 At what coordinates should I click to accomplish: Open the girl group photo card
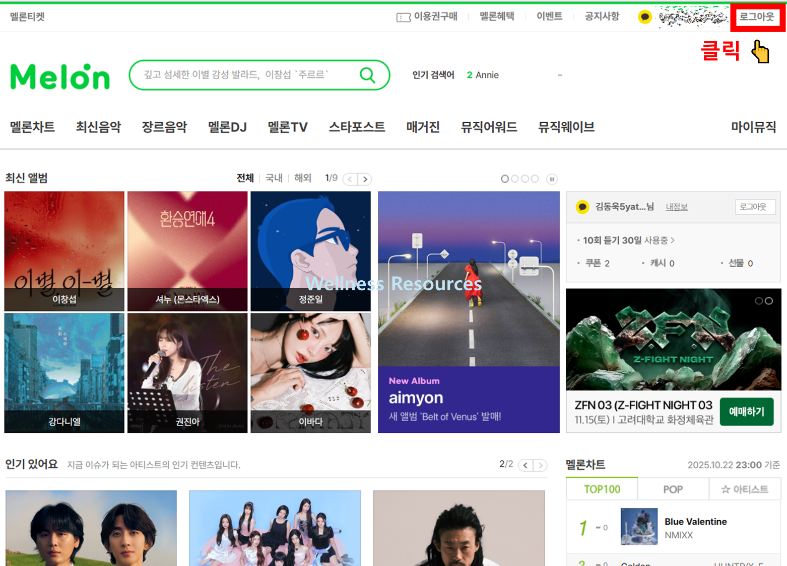tap(275, 528)
